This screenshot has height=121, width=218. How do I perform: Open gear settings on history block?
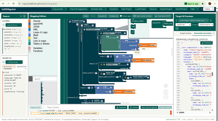point(93,25)
